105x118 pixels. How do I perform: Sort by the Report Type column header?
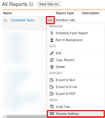pos(65,13)
